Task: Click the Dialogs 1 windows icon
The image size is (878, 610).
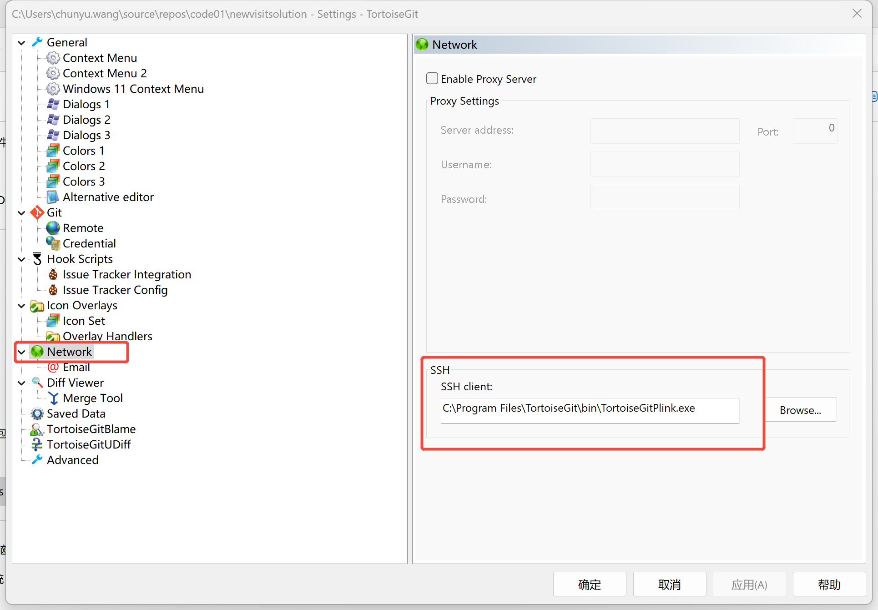Action: [53, 104]
